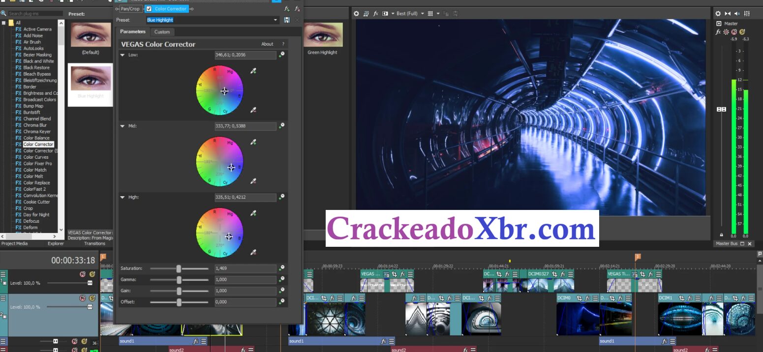Click the Remove selected plug-in fx icon

pyautogui.click(x=297, y=9)
